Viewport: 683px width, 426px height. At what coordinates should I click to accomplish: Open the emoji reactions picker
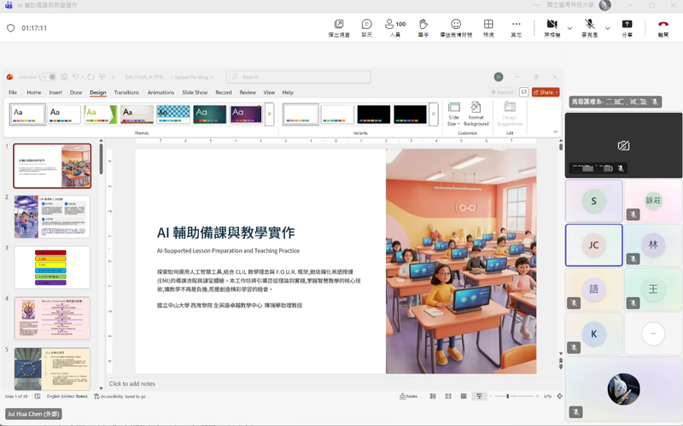pos(456,25)
